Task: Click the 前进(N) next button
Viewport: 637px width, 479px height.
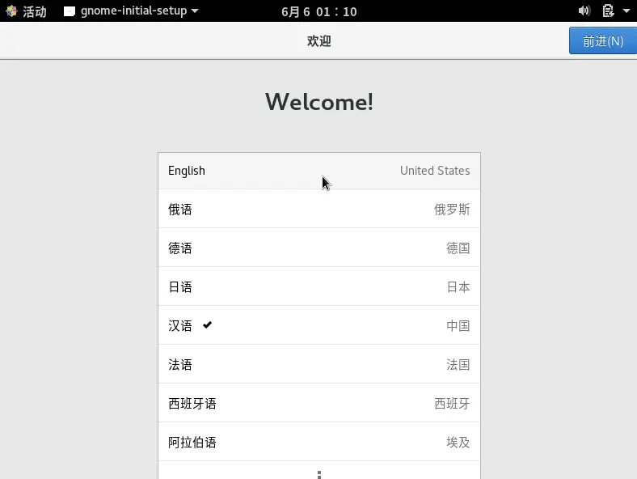Action: tap(603, 40)
